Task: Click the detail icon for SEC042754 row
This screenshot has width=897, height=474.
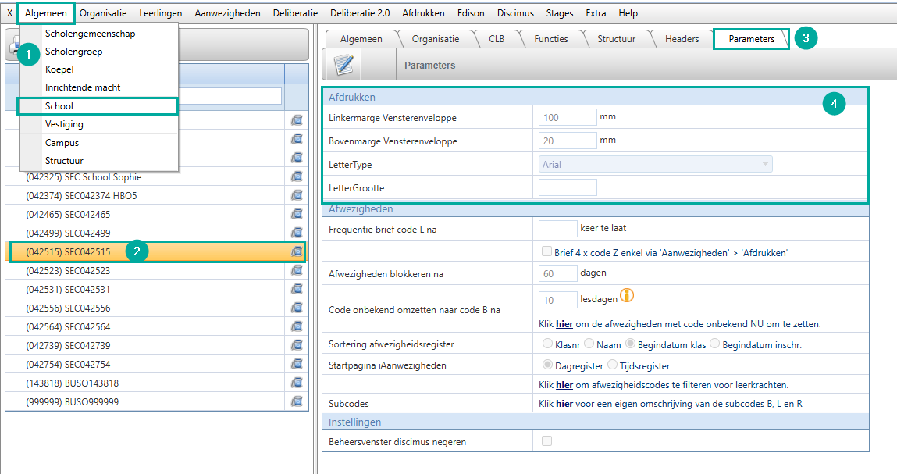Action: tap(297, 364)
